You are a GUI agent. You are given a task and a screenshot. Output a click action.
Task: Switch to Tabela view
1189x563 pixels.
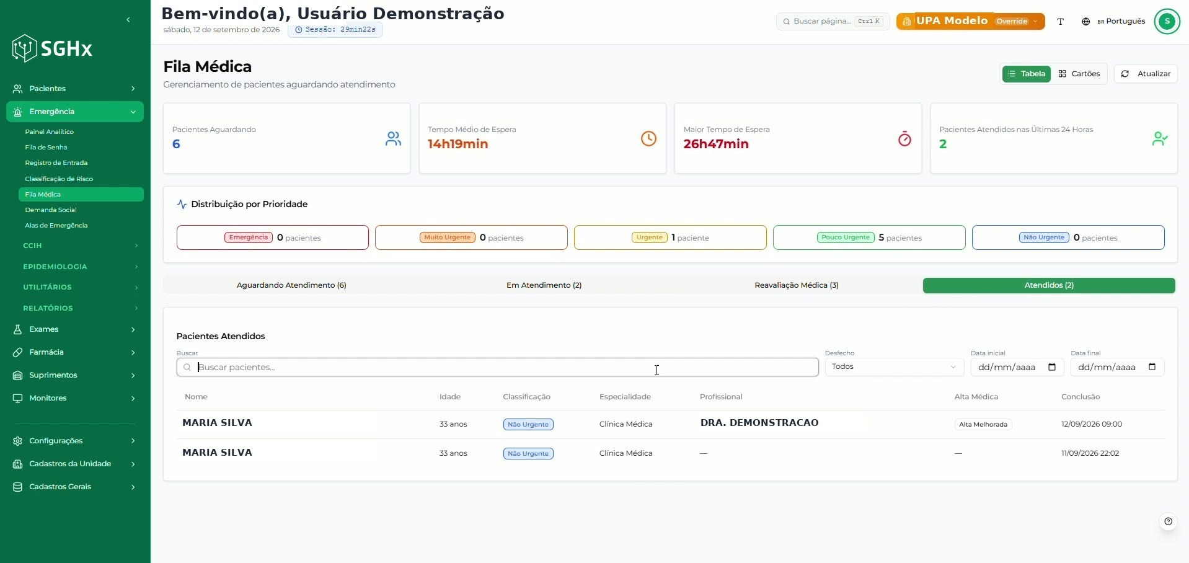point(1027,74)
